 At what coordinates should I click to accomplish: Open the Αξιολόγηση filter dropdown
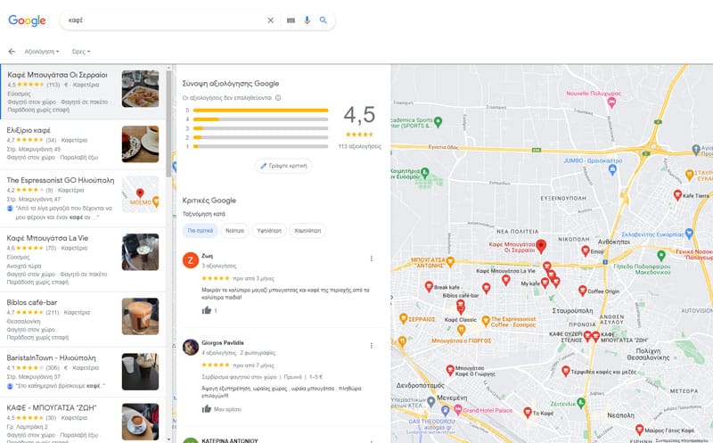tap(42, 52)
